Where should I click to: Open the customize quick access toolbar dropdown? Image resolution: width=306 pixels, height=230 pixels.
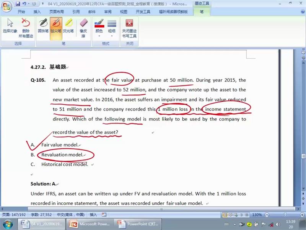click(x=43, y=4)
